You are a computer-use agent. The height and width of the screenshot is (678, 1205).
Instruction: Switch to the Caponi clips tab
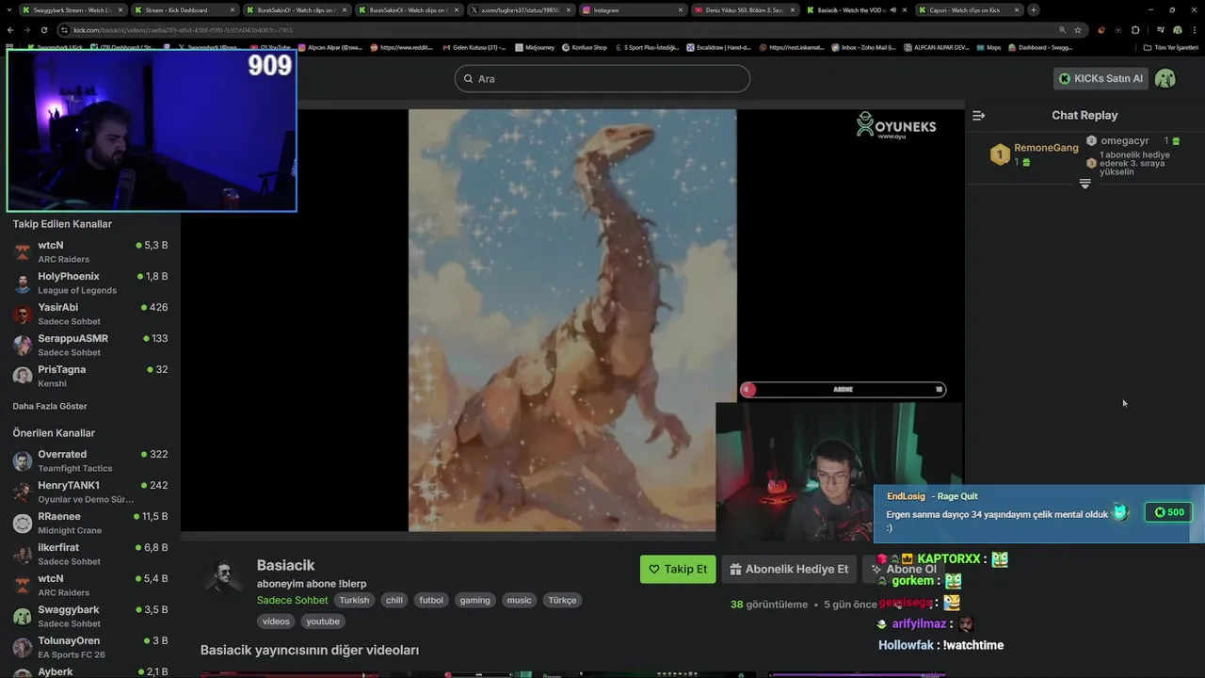pos(970,10)
